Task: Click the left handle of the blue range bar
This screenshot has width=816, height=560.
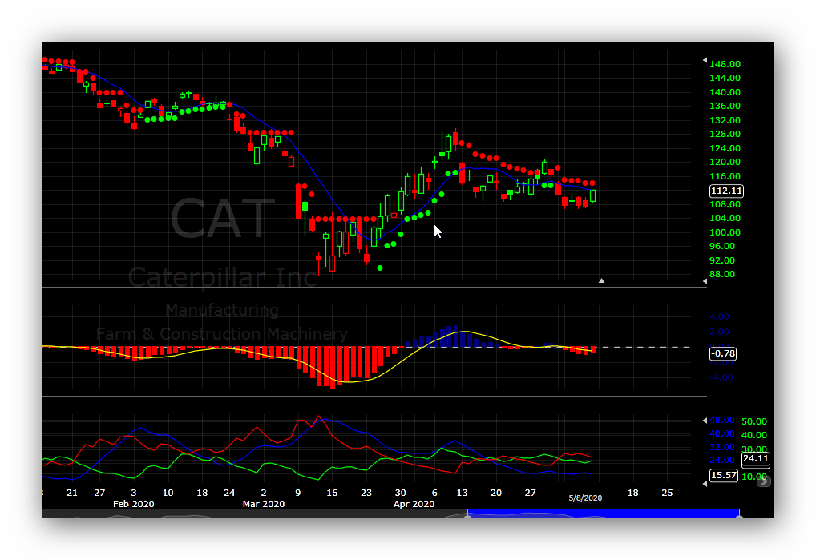Action: (x=468, y=515)
